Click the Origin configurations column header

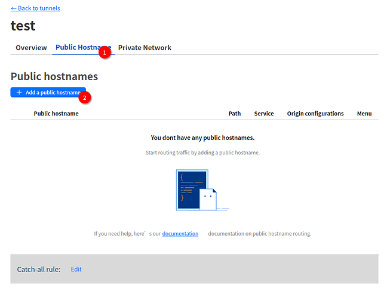[315, 114]
